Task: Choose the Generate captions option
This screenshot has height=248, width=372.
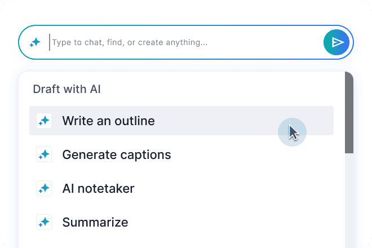Action: coord(181,154)
